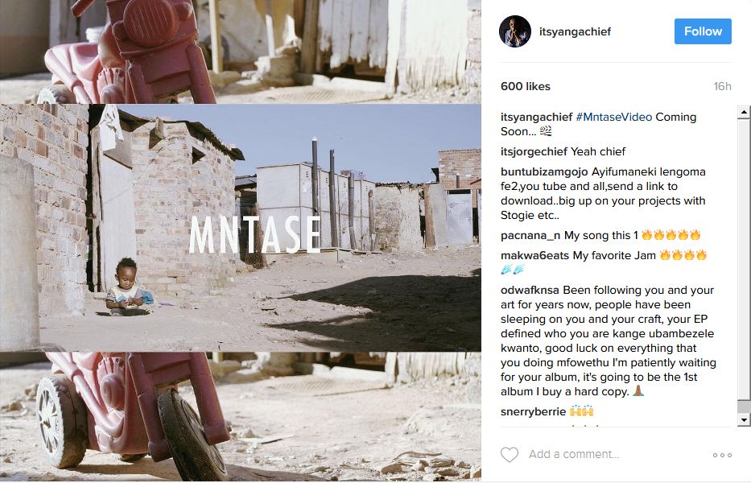This screenshot has height=483, width=751.
Task: Click itsyangachief username in the caption
Action: tap(536, 117)
